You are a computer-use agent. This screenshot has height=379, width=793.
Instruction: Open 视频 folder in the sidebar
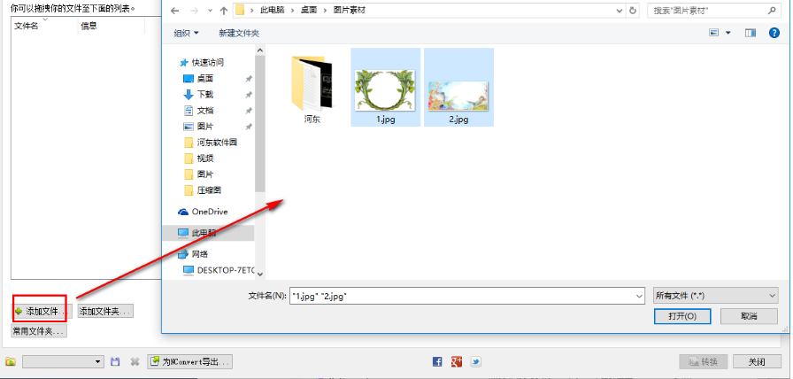tap(204, 159)
